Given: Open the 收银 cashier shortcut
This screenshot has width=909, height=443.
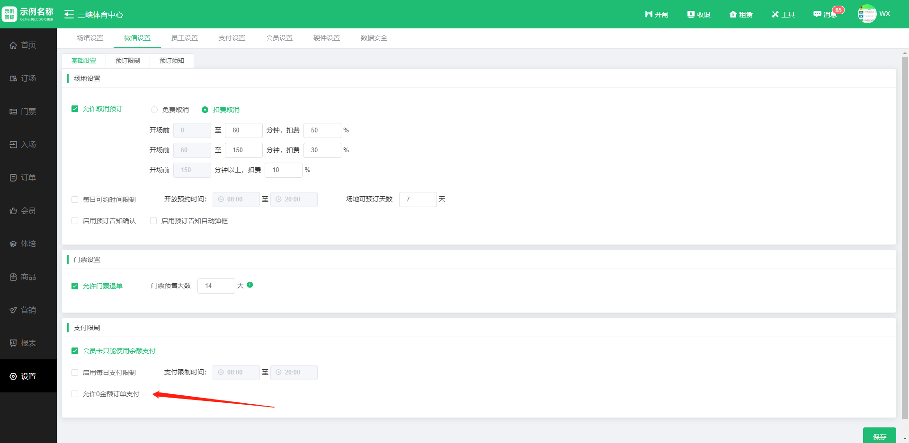Looking at the screenshot, I should click(699, 15).
